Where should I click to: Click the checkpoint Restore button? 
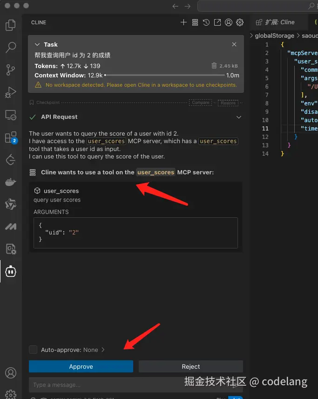pos(228,103)
